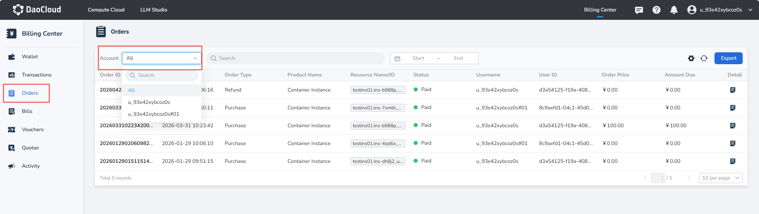Click the Bills sidebar icon
The width and height of the screenshot is (759, 214).
[12, 111]
